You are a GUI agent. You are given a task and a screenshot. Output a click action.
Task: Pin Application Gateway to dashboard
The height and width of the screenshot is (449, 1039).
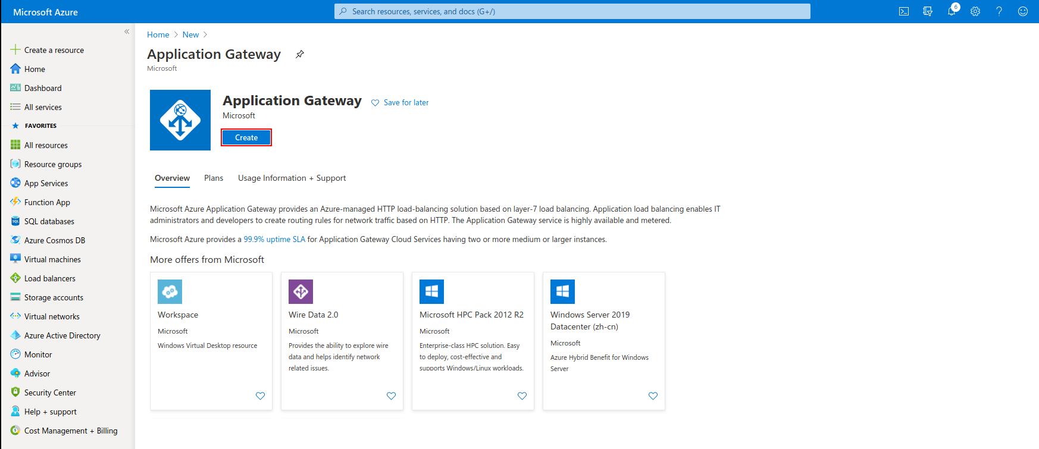pos(300,54)
